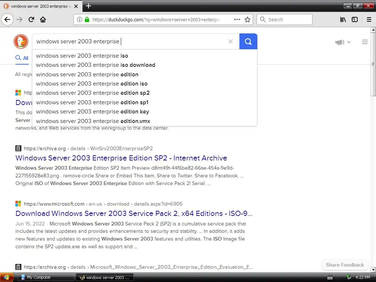This screenshot has width=376, height=282.
Task: Click the system tray keyboard icon
Action: point(330,278)
